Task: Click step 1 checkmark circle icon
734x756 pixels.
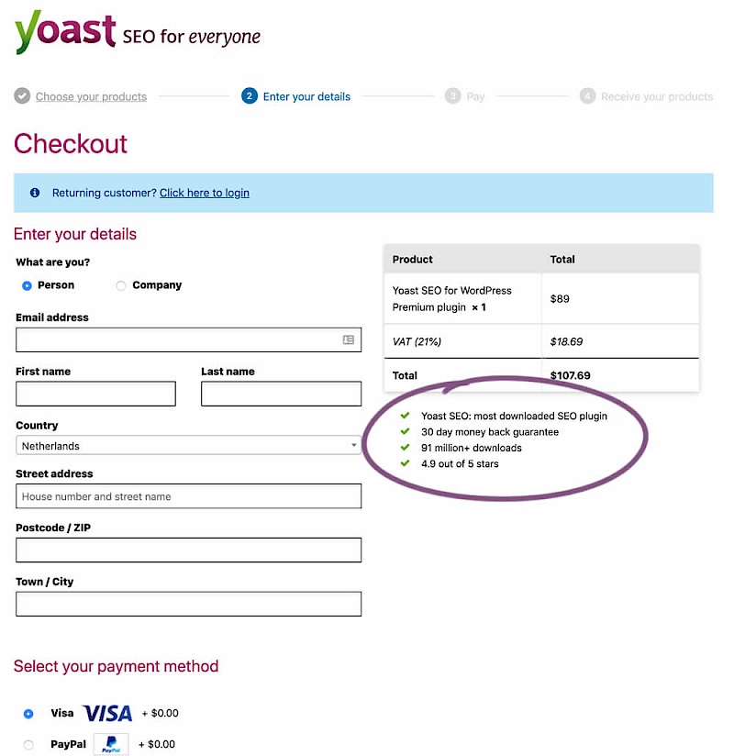Action: pyautogui.click(x=22, y=96)
